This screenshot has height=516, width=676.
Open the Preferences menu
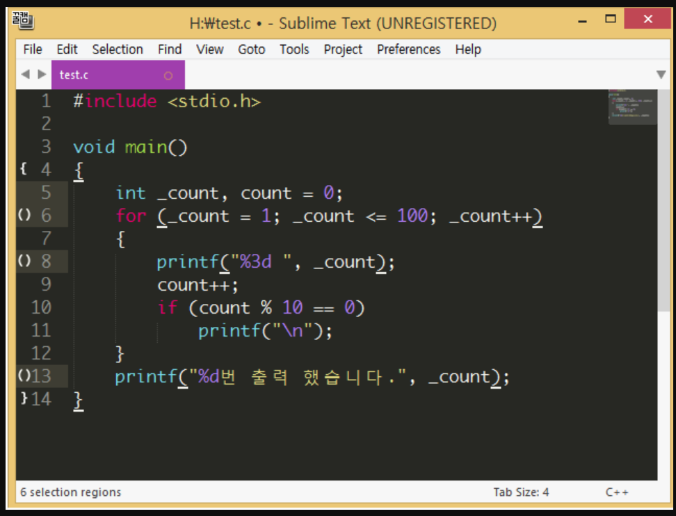[409, 49]
